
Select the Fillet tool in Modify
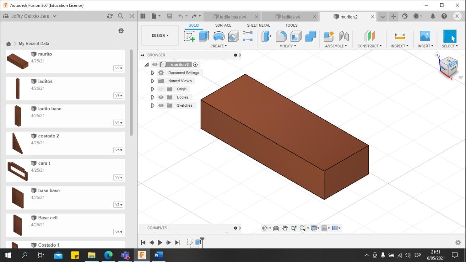coord(281,36)
